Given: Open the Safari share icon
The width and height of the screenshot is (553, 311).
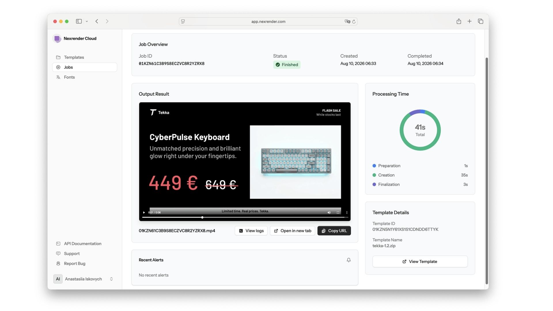Looking at the screenshot, I should 459,21.
